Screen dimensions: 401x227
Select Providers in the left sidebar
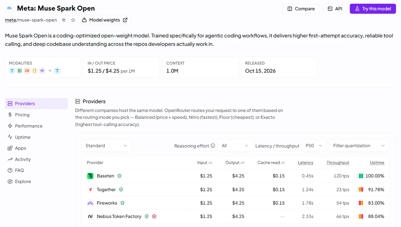[36, 104]
